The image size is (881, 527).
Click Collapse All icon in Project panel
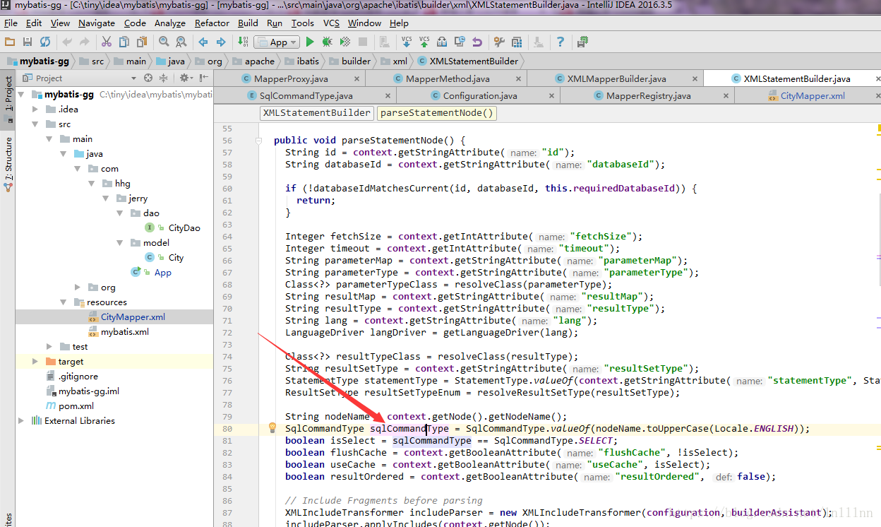(164, 78)
